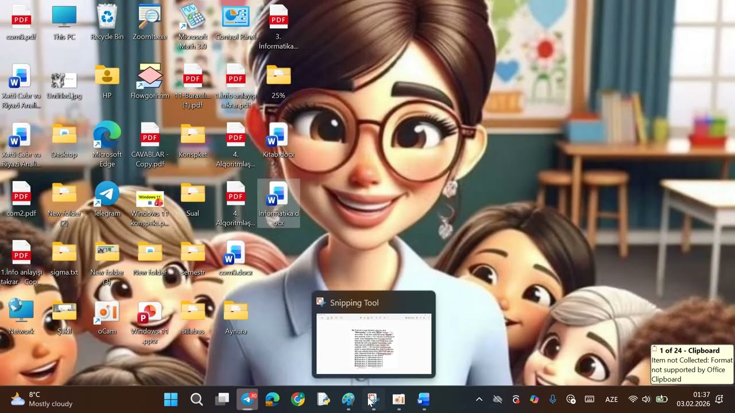Switch to Snipping Tool on taskbar
This screenshot has width=735, height=413.
[374, 399]
